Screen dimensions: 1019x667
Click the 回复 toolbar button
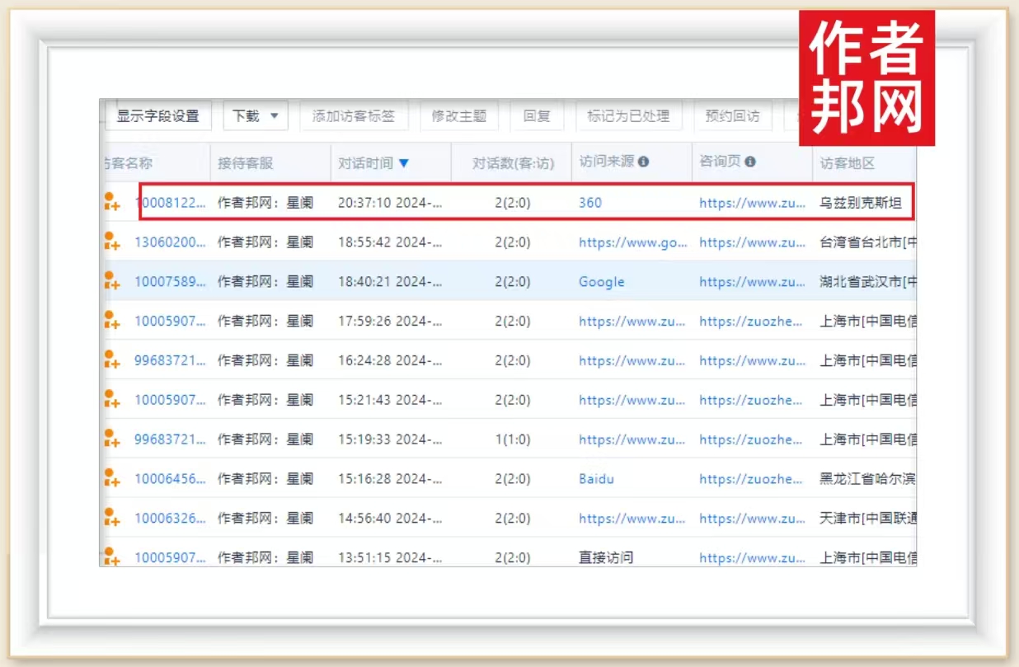click(x=536, y=116)
